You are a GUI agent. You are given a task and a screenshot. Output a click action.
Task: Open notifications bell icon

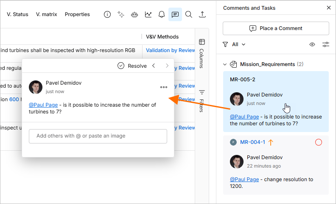(x=162, y=14)
